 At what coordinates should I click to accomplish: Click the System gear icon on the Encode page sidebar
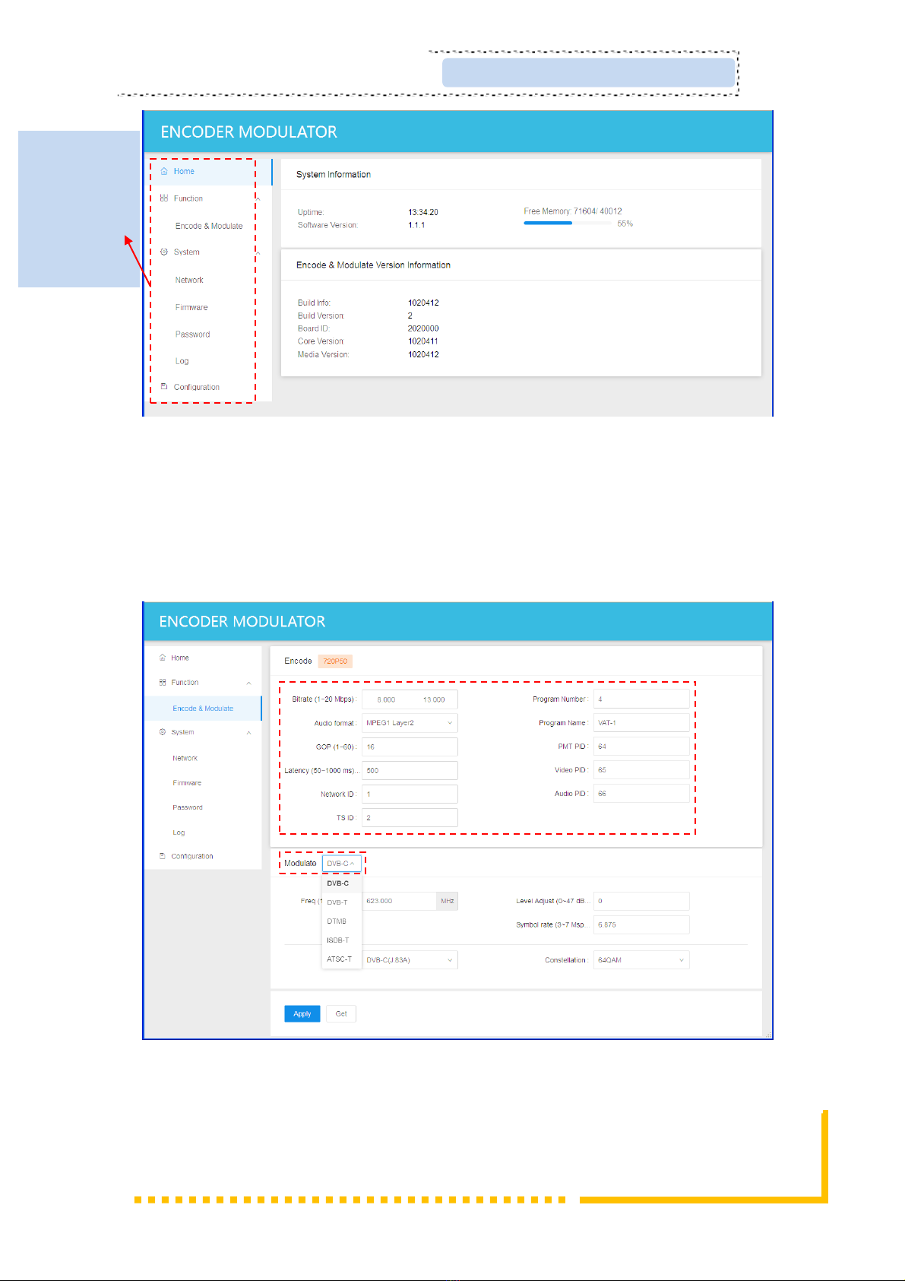[162, 732]
